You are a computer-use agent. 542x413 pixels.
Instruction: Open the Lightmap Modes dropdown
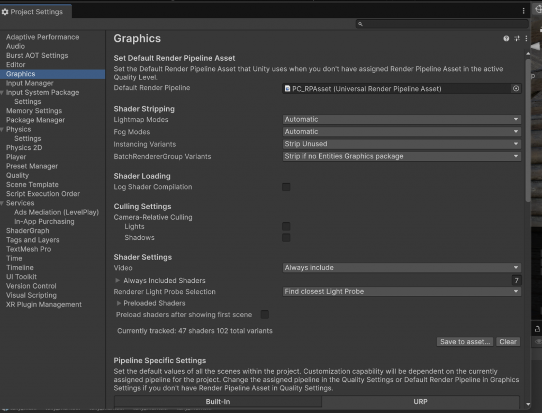402,120
